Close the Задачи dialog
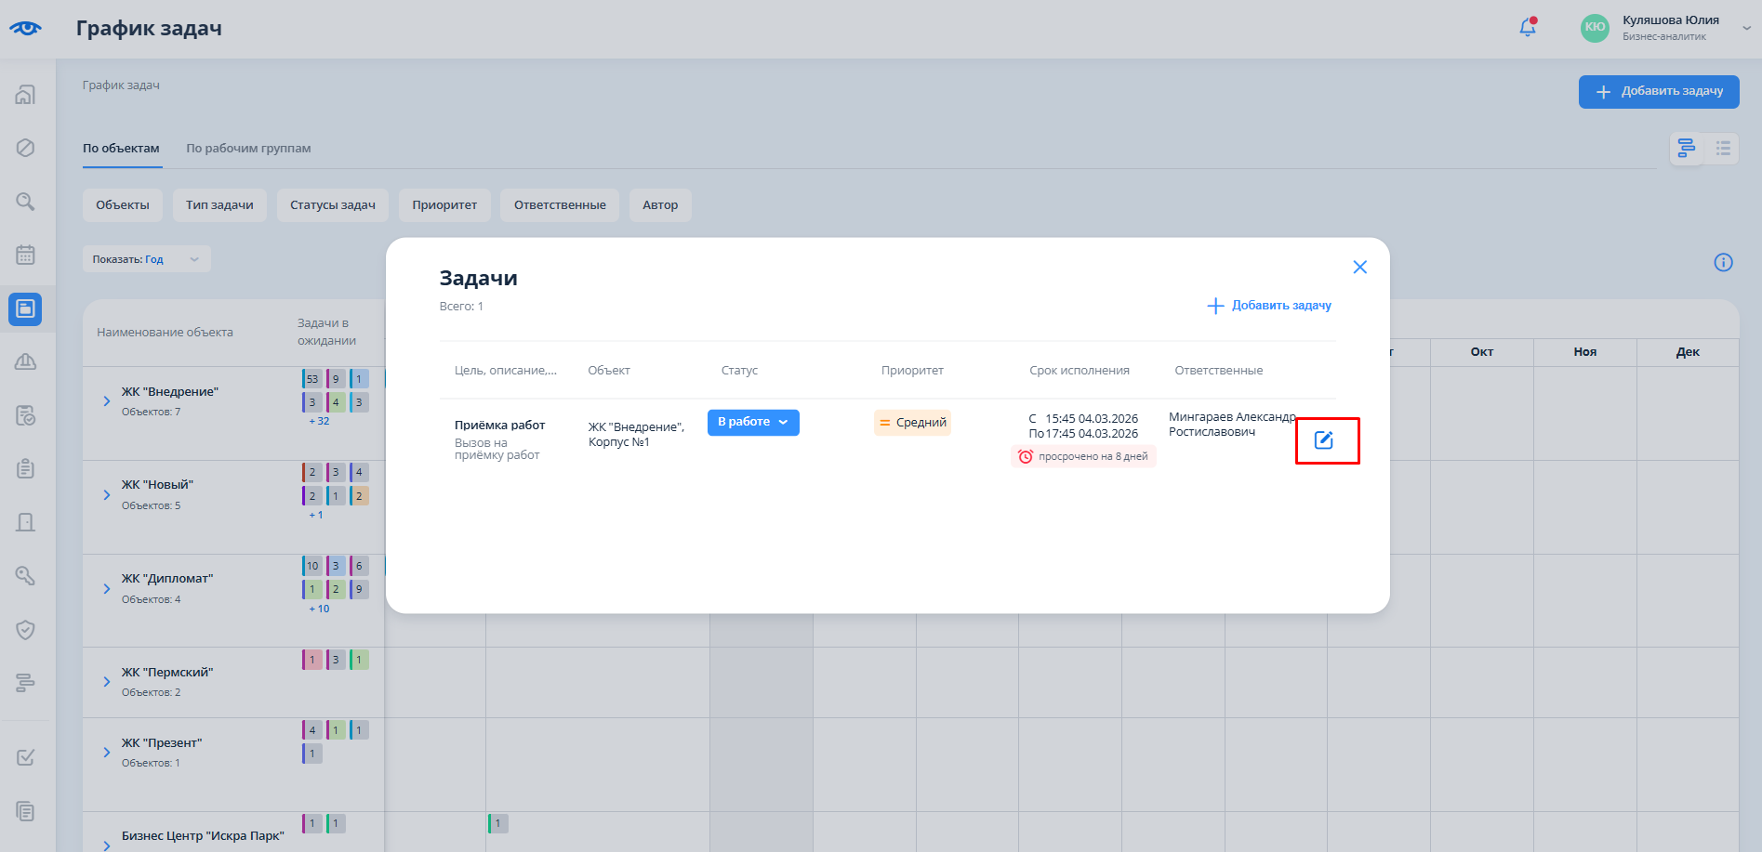The width and height of the screenshot is (1762, 852). (x=1359, y=268)
